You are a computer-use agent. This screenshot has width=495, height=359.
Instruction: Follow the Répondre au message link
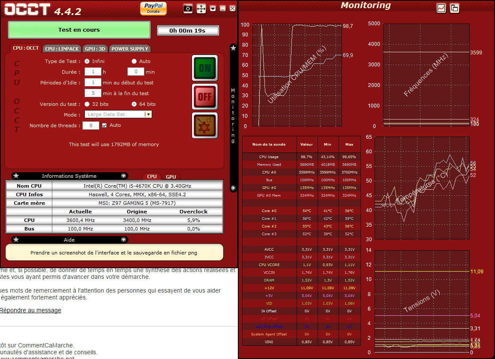(30, 310)
